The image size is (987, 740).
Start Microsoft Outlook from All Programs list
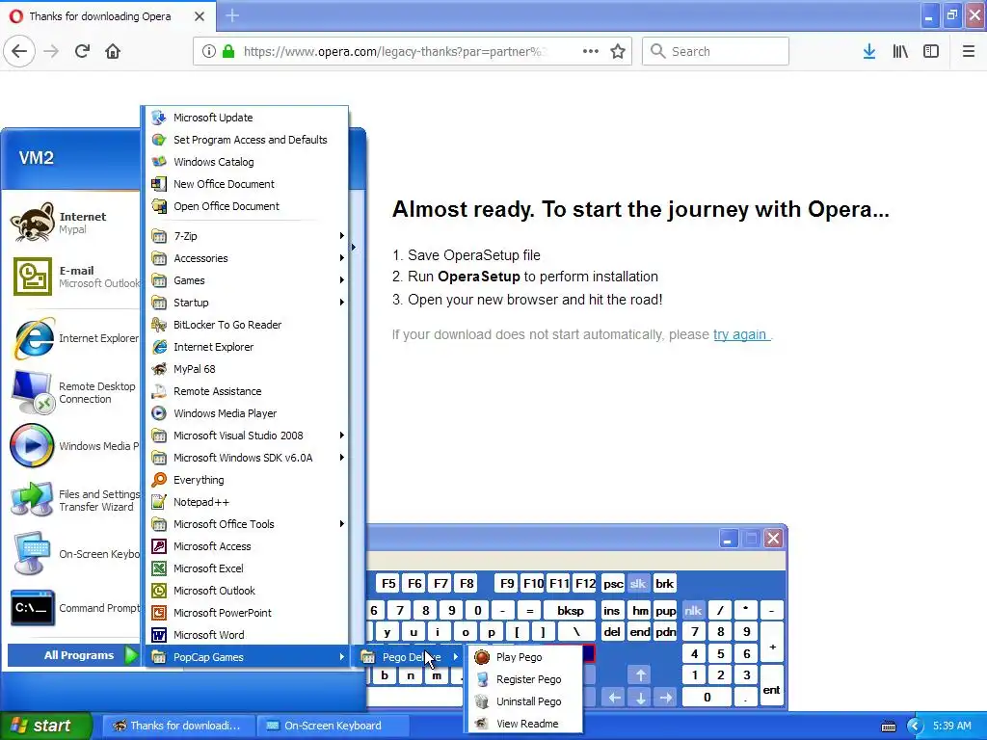(x=247, y=591)
